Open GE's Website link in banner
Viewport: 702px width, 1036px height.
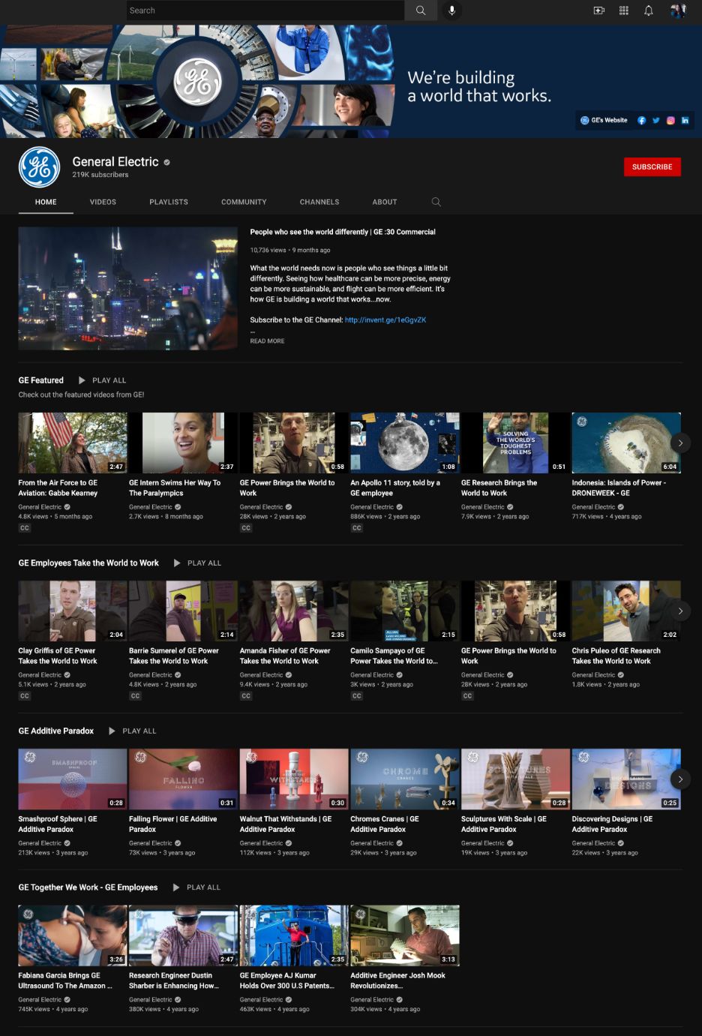(x=604, y=120)
